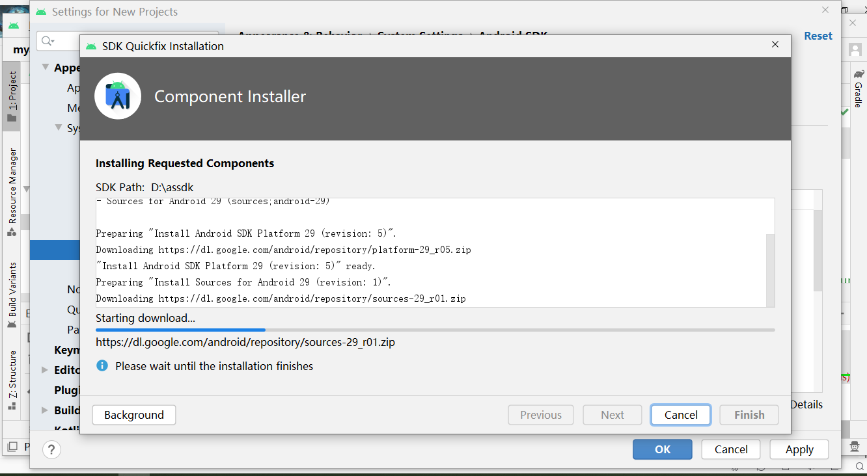Expand the Build settings tree node

[44, 410]
